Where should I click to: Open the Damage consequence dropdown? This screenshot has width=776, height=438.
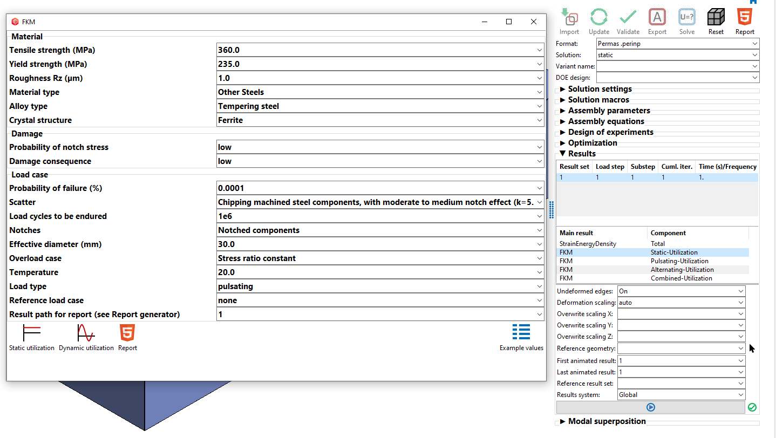pyautogui.click(x=540, y=161)
